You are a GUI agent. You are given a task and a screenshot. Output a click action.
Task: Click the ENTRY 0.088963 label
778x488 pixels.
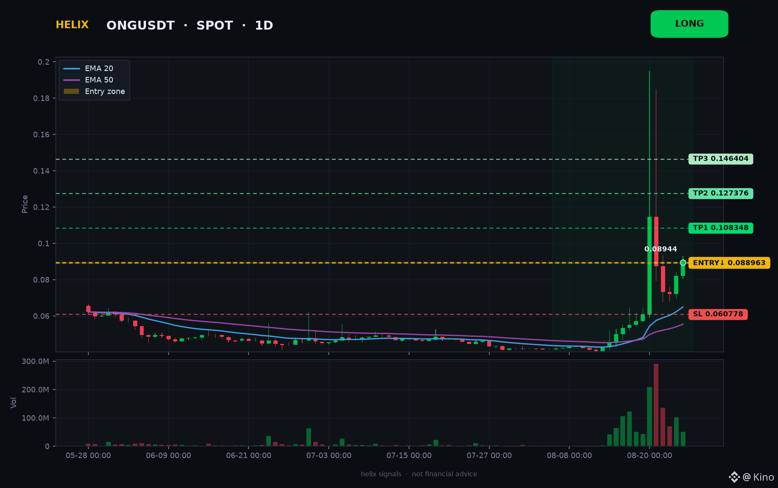tap(729, 263)
